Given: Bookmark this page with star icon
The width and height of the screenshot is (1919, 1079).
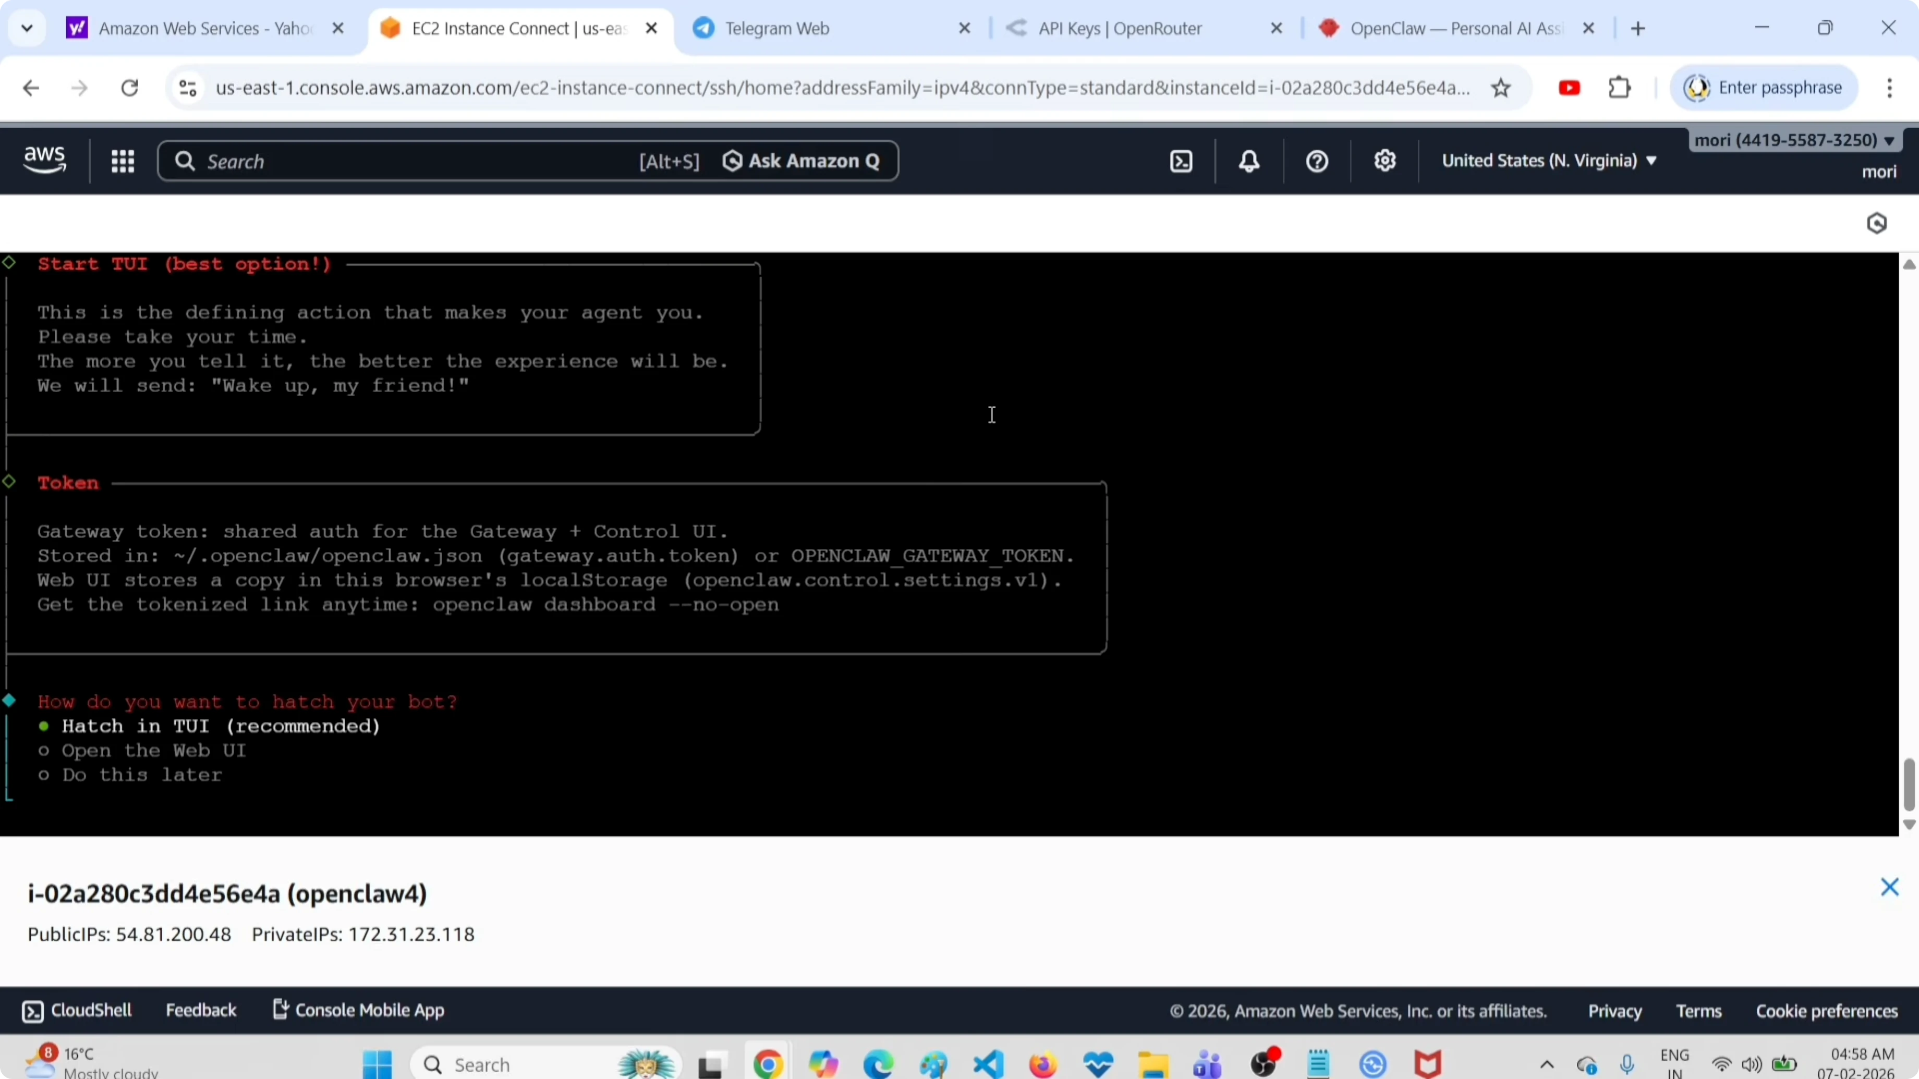Looking at the screenshot, I should [1501, 89].
